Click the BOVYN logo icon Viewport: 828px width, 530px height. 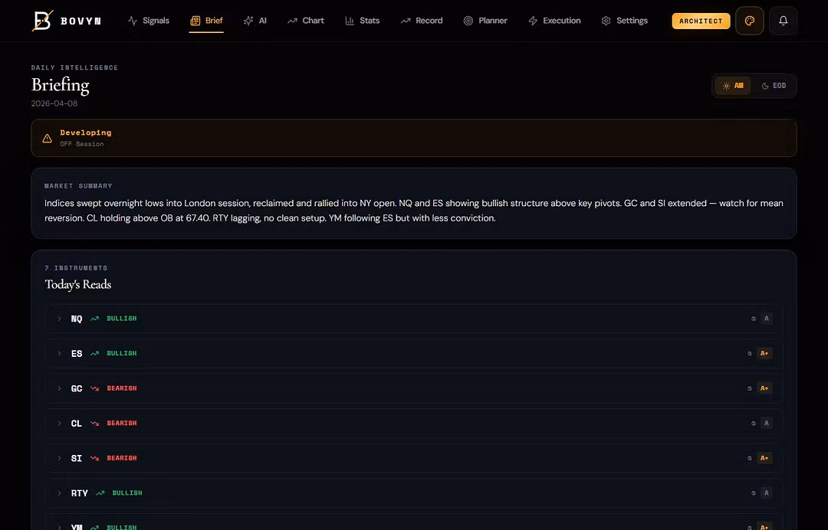[43, 21]
